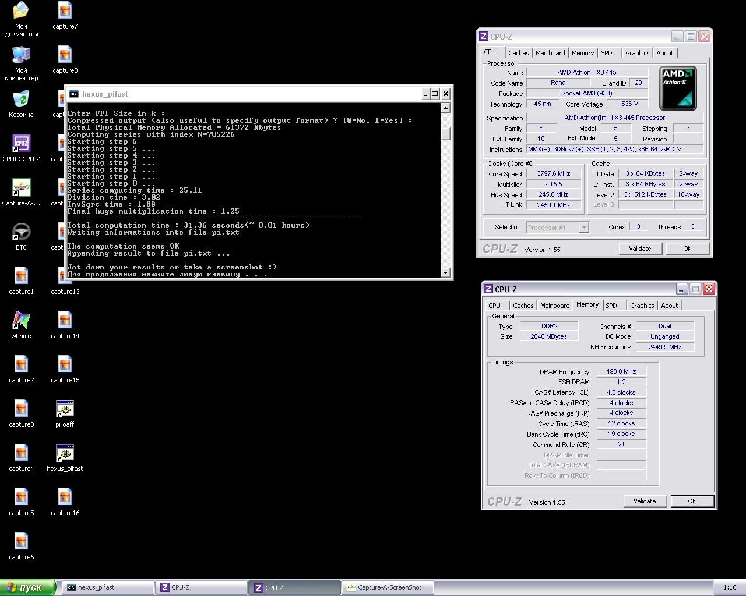Launch the ET6 desktop shortcut

pos(21,236)
